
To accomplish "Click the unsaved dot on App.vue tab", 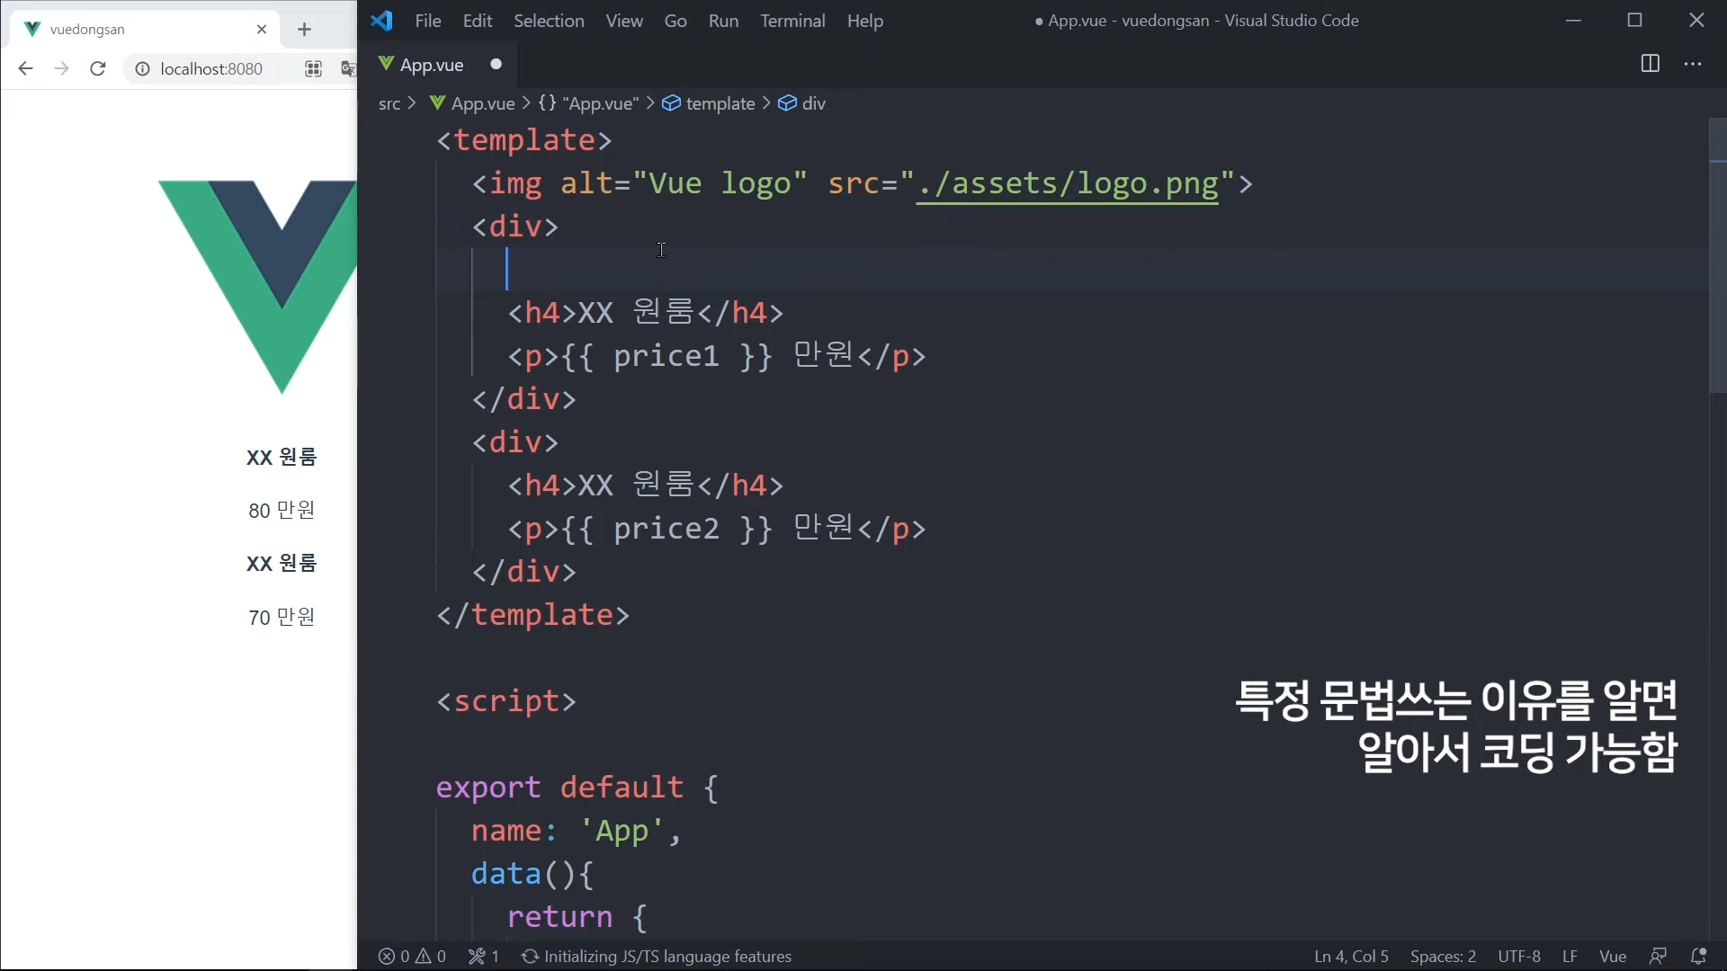I will [496, 65].
